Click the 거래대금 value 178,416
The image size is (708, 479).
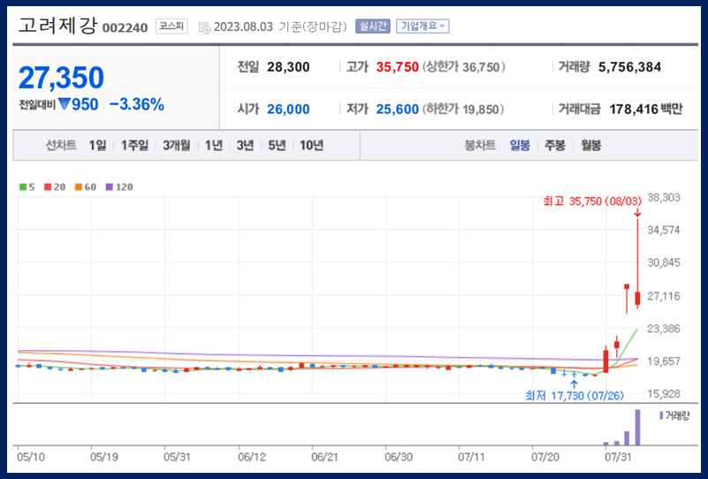[x=634, y=110]
